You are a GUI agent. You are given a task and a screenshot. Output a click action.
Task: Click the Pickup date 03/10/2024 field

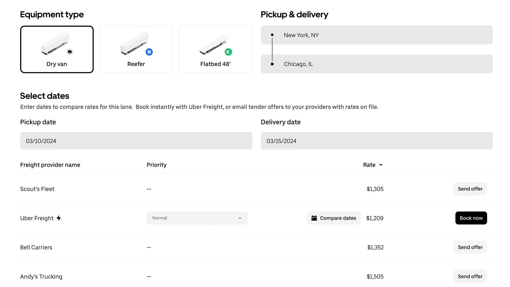click(136, 141)
